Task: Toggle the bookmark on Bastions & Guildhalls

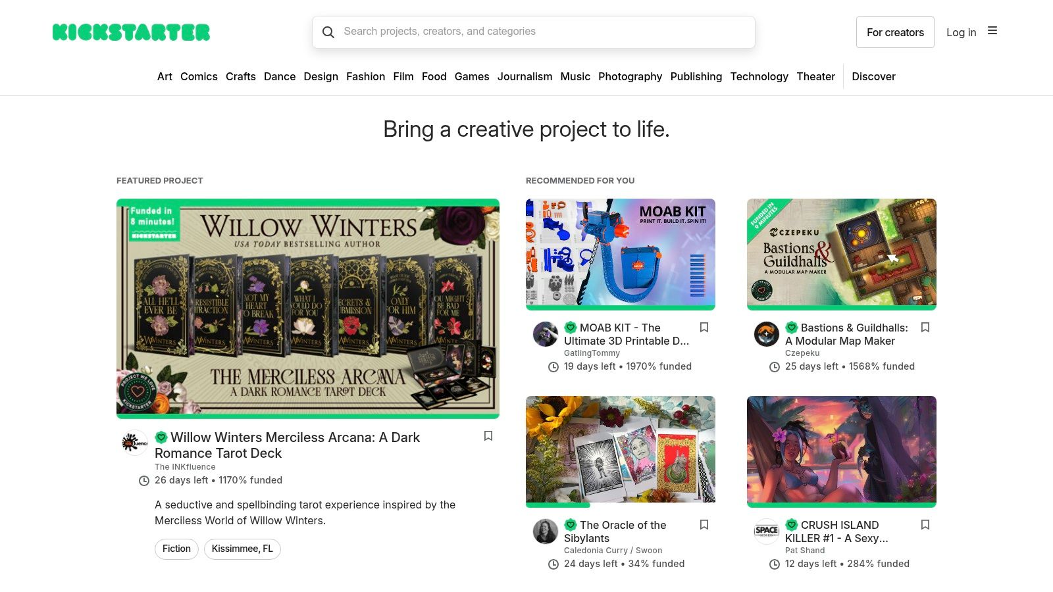Action: click(x=925, y=327)
